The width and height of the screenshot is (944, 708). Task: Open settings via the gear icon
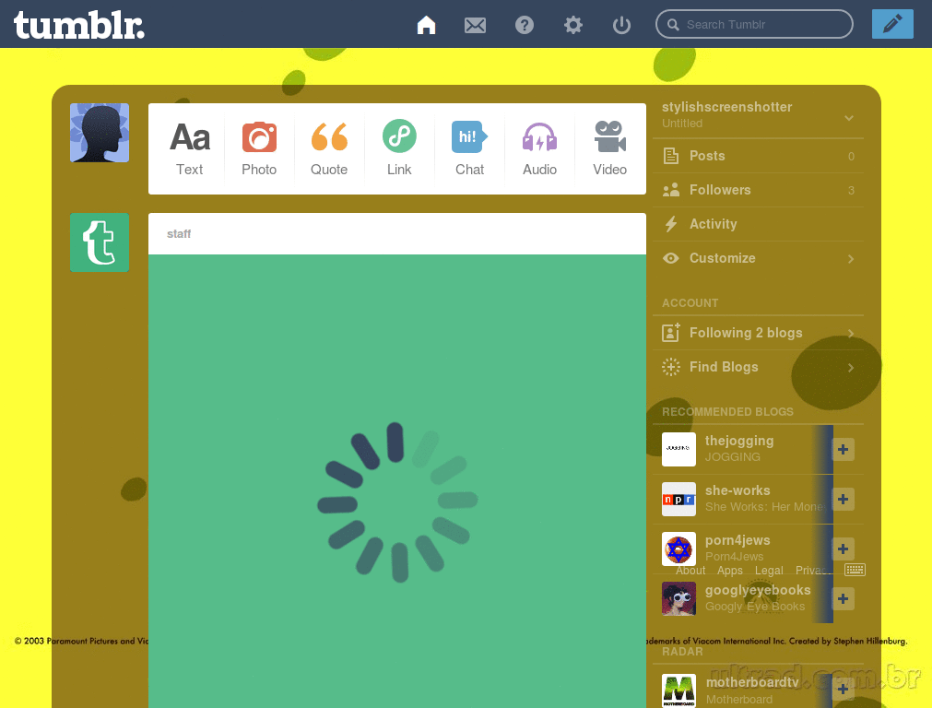573,25
